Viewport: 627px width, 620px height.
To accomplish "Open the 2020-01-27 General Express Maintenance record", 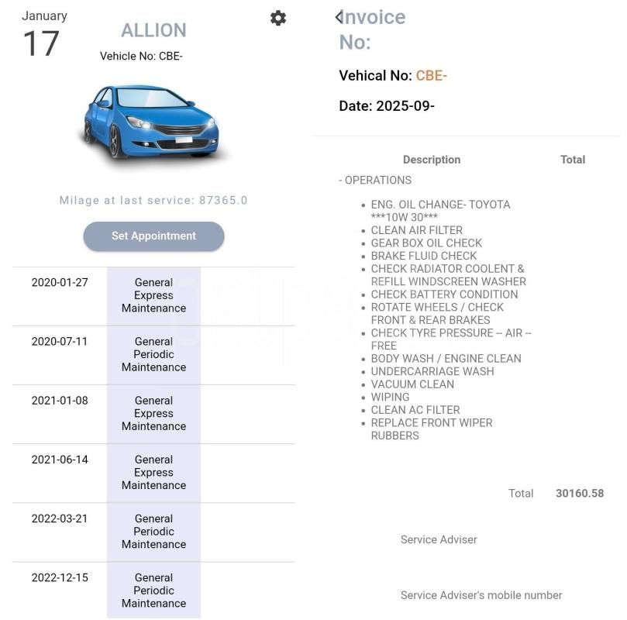I will (153, 295).
